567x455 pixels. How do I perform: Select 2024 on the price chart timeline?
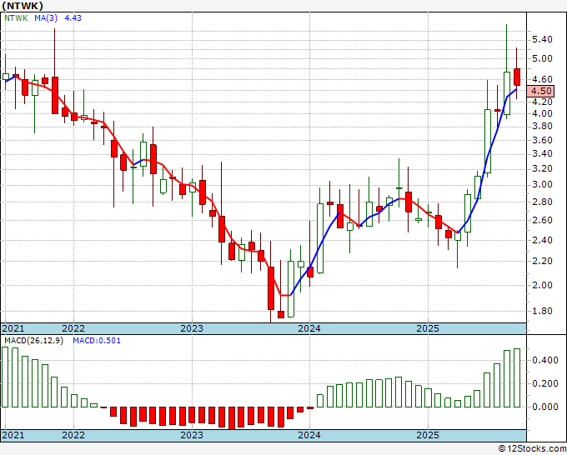click(309, 328)
